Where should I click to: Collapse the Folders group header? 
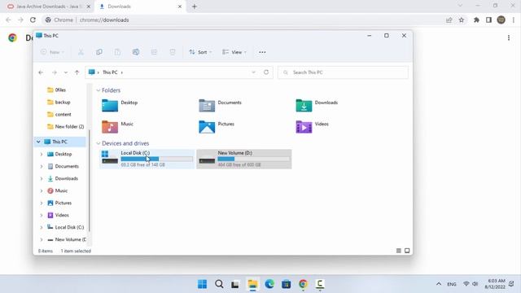point(99,90)
